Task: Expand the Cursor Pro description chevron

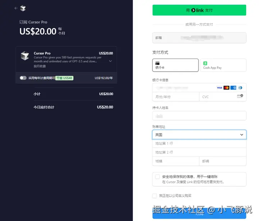Action: point(110,61)
